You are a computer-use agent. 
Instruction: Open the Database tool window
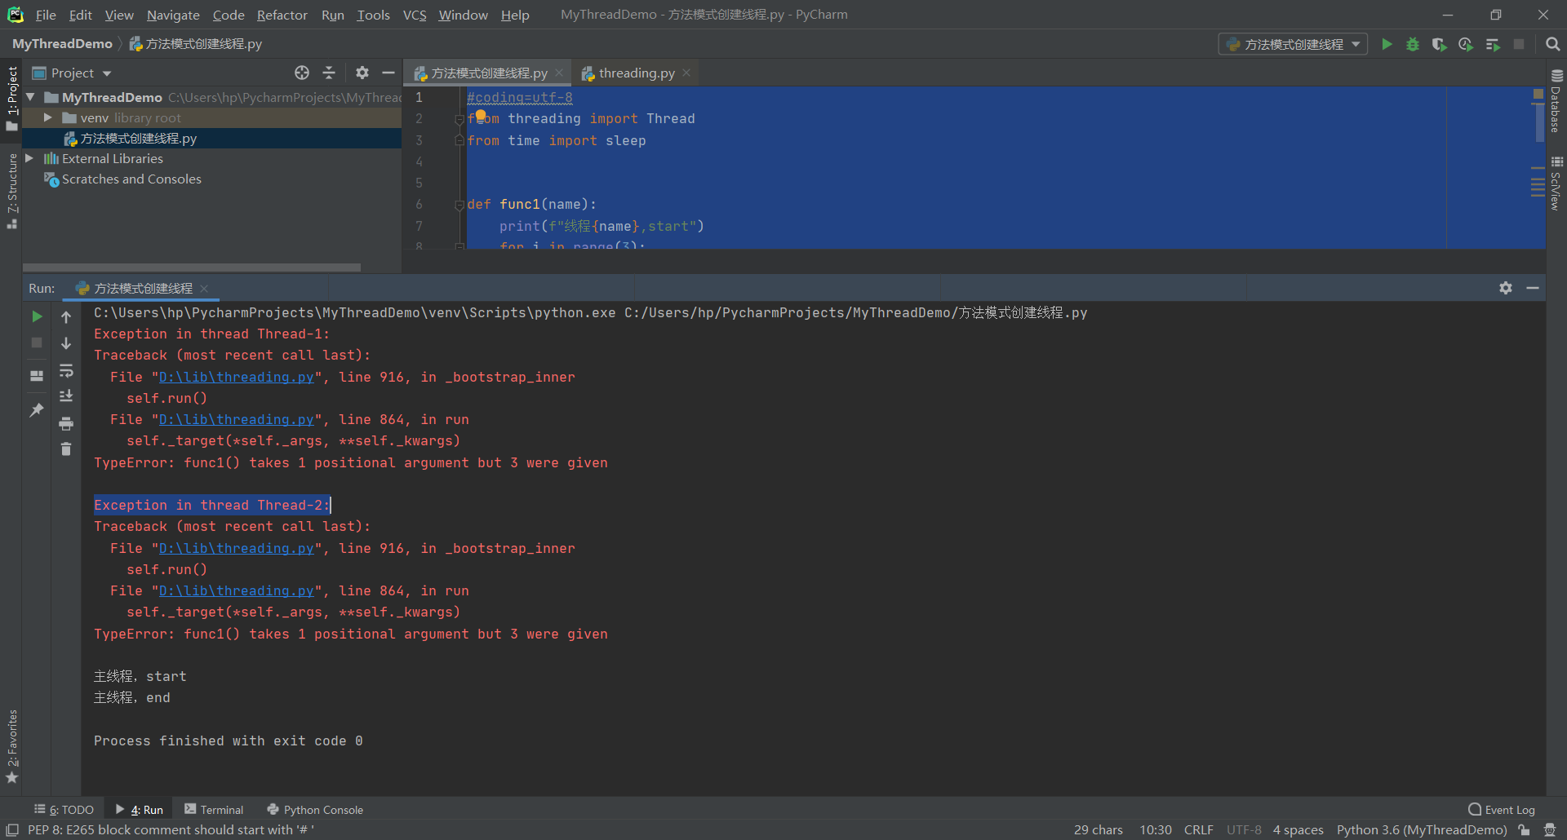[1556, 101]
